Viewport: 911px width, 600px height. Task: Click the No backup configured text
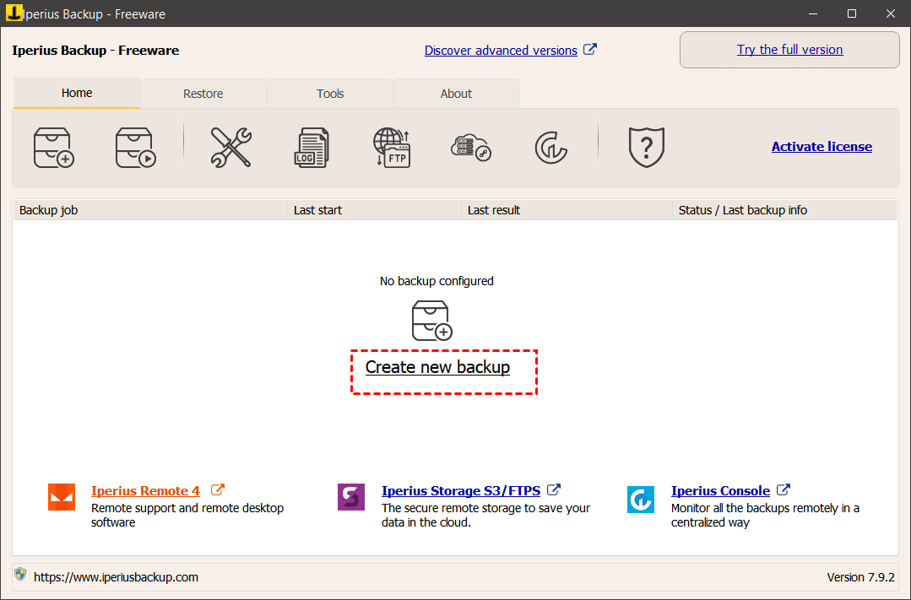pyautogui.click(x=437, y=281)
